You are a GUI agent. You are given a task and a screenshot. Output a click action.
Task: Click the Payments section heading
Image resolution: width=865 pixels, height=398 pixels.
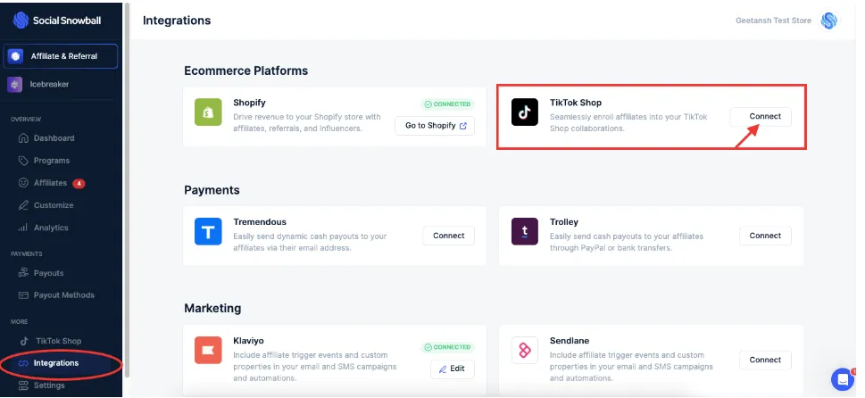point(212,190)
